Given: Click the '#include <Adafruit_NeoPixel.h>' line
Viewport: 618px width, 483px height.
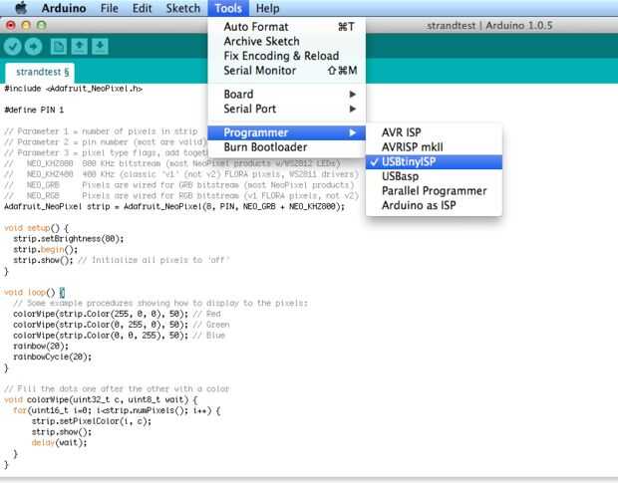Looking at the screenshot, I should pos(74,89).
